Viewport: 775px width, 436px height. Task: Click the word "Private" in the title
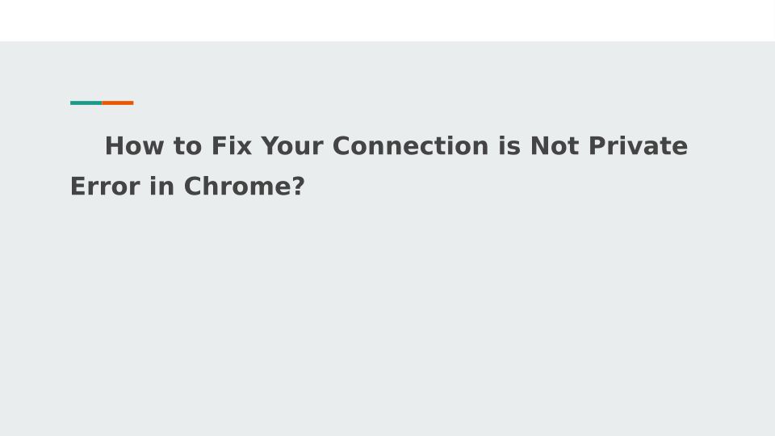pos(638,146)
